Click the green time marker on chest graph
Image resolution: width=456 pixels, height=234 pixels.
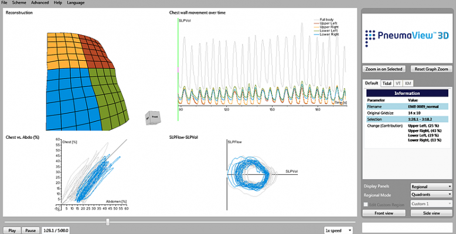click(179, 63)
